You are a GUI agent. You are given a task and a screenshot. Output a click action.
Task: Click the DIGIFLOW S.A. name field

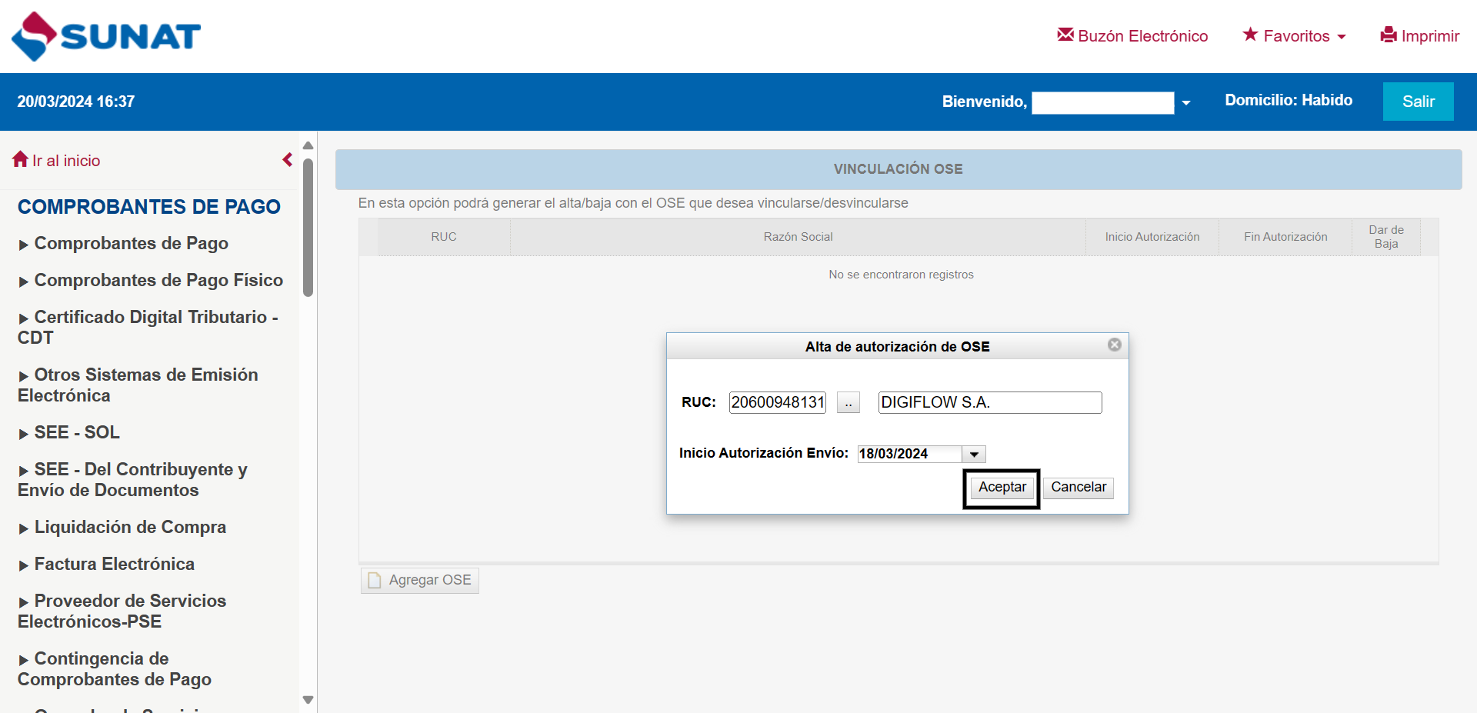pyautogui.click(x=990, y=402)
